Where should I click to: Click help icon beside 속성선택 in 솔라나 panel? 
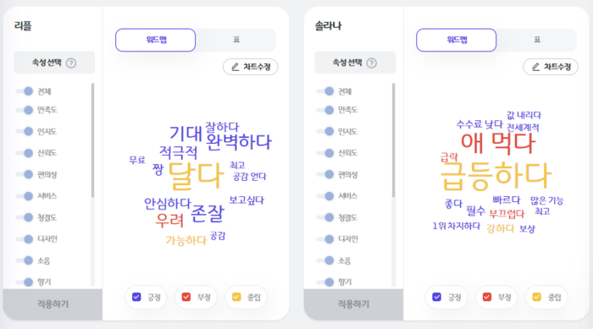[x=372, y=63]
